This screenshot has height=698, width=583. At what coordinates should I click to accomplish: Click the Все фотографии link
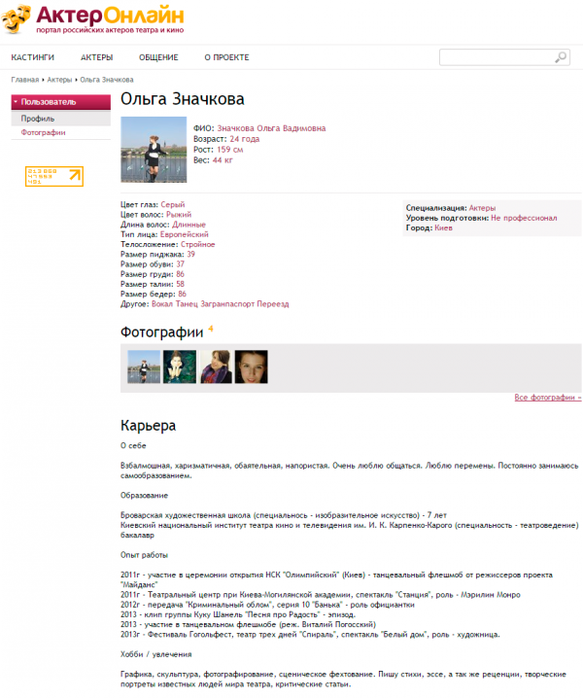(547, 398)
